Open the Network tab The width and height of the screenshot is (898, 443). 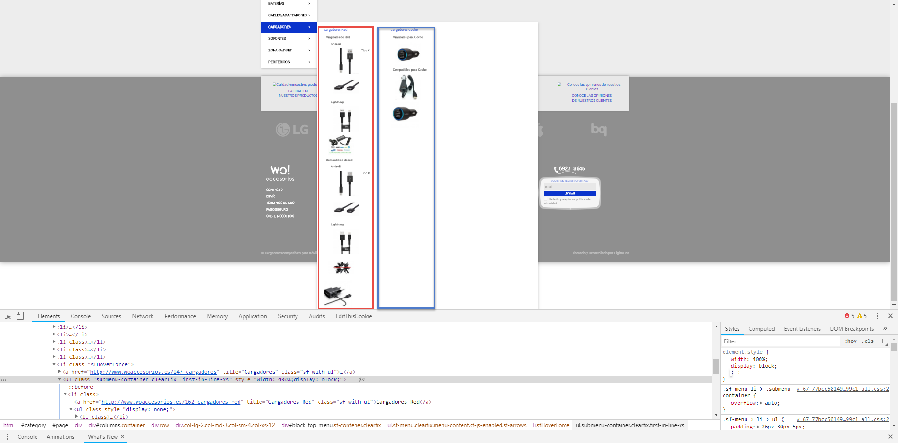tap(143, 316)
